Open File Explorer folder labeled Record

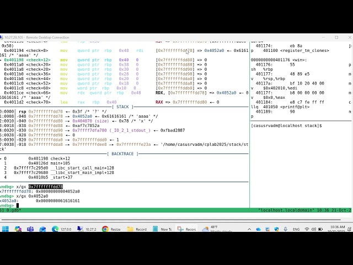tap(137, 229)
